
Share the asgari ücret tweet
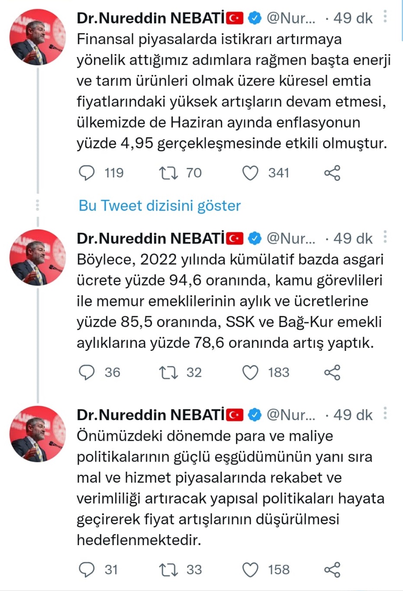tap(332, 373)
